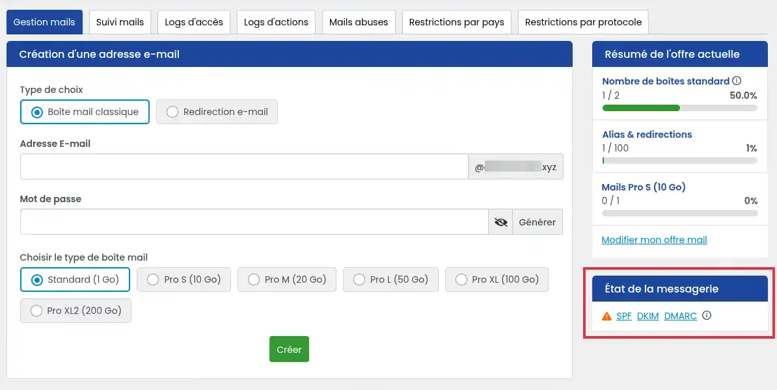Open the DKIM status link

tap(647, 317)
